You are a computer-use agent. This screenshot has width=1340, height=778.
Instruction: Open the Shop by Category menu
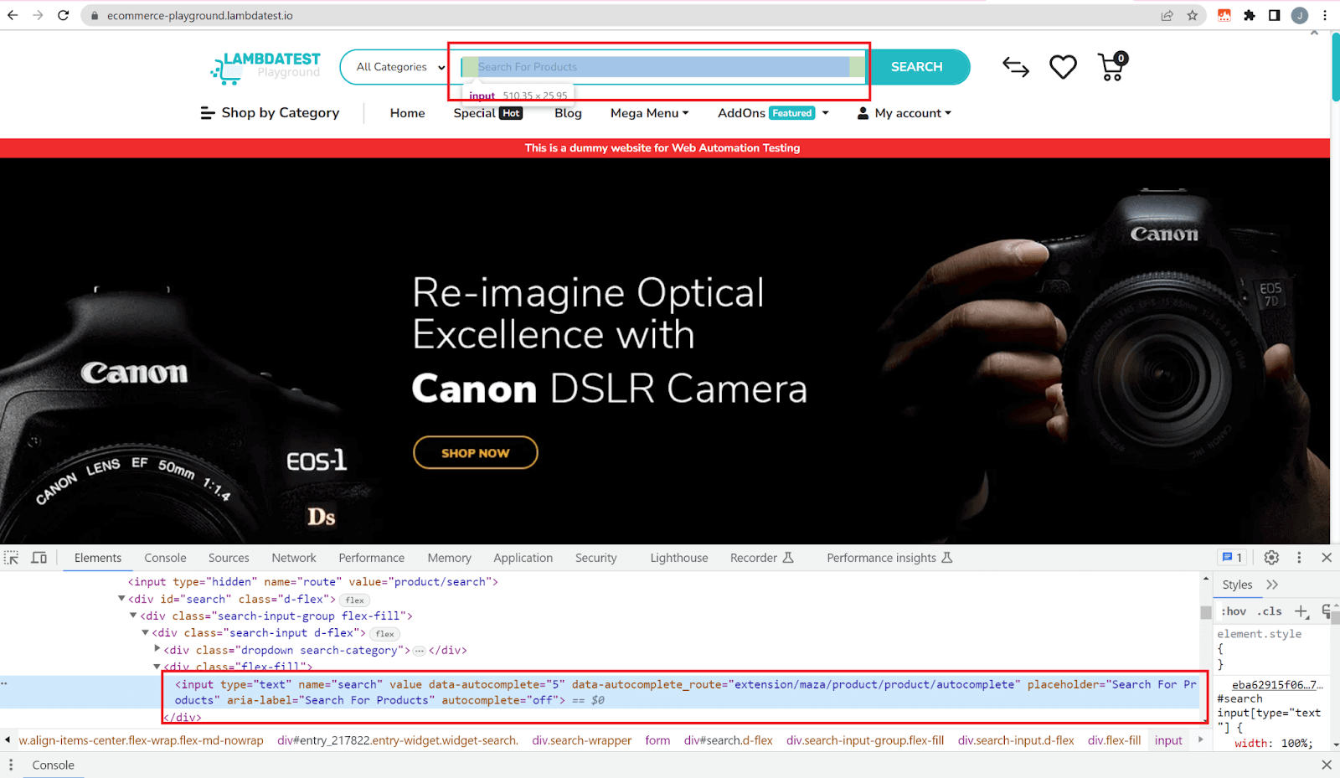(x=270, y=113)
